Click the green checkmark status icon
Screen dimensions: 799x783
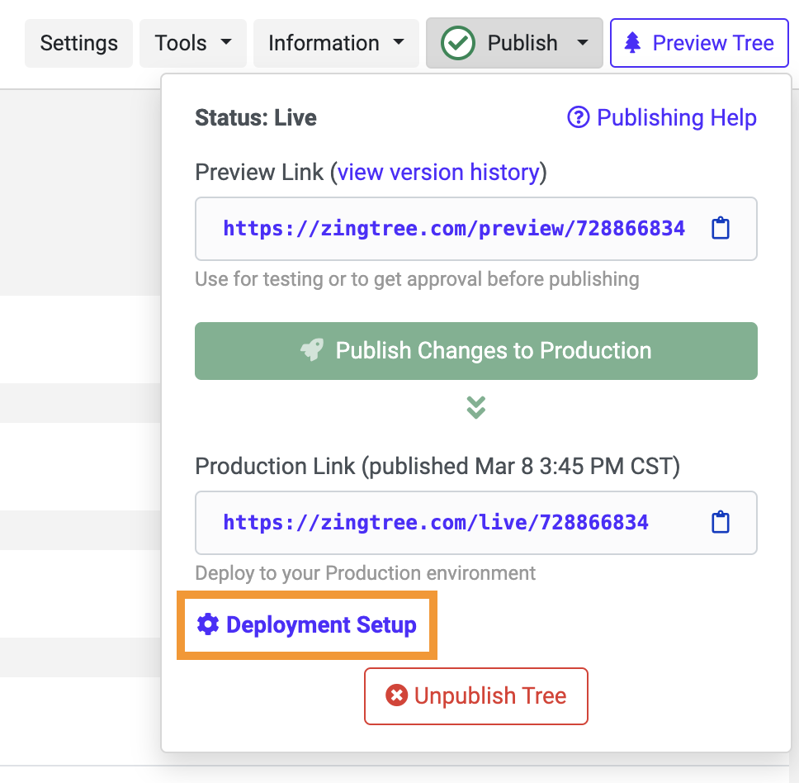[457, 43]
